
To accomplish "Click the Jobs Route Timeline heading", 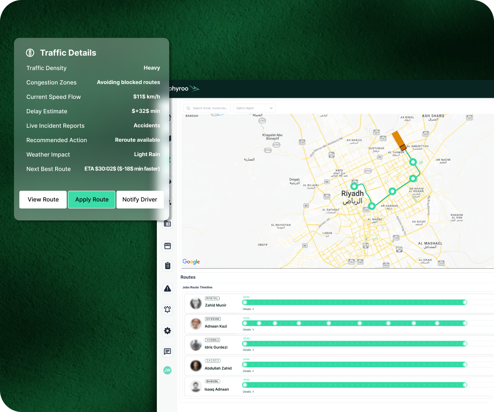I will 198,287.
